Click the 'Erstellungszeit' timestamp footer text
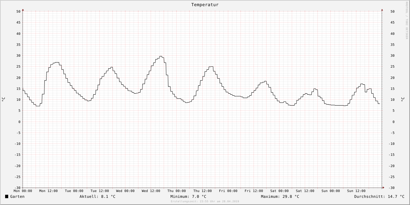The height and width of the screenshot is (205, 410). pyautogui.click(x=205, y=201)
